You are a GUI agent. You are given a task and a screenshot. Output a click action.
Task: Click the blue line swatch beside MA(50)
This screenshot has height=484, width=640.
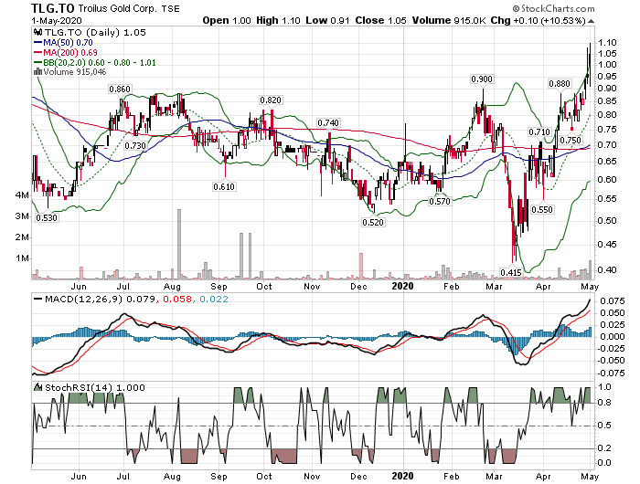tap(38, 42)
